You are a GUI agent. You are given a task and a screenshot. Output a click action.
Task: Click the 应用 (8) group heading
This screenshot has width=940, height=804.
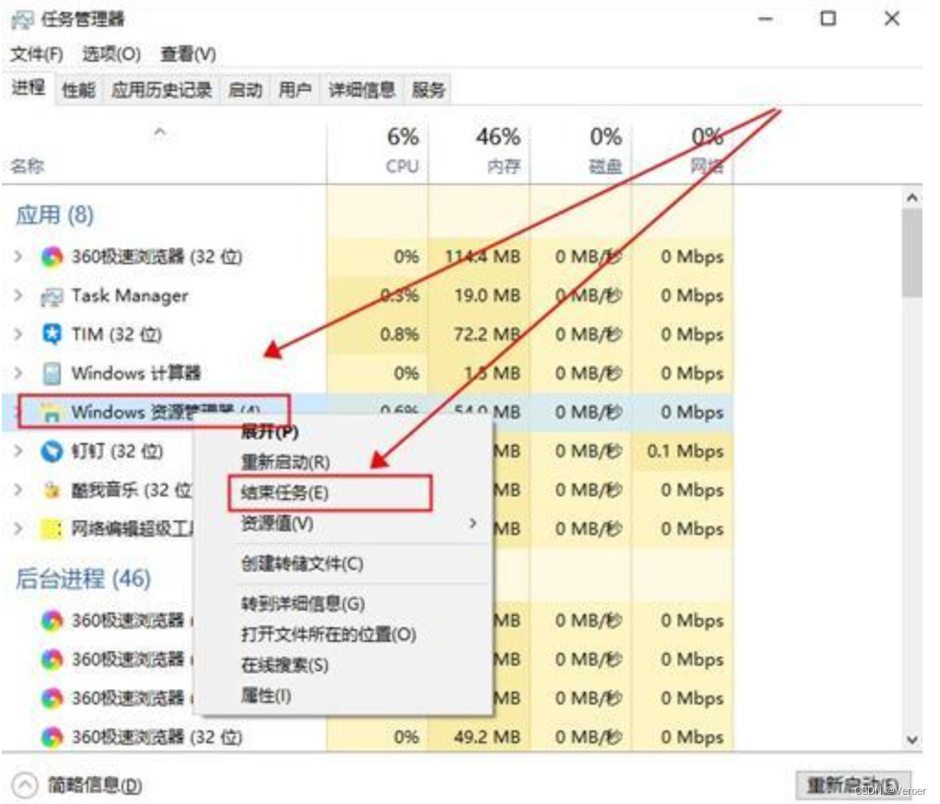54,216
